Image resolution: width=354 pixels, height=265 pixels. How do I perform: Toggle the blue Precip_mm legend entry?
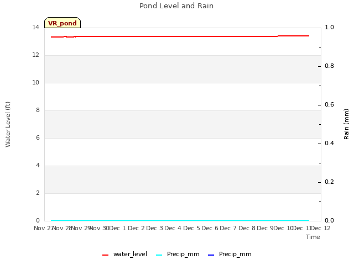[230, 254]
